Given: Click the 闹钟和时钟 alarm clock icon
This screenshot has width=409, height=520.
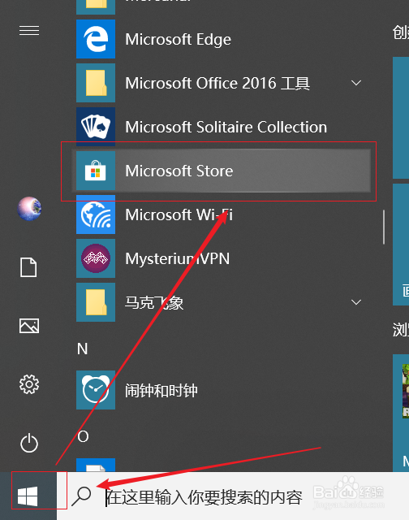Looking at the screenshot, I should pyautogui.click(x=96, y=390).
